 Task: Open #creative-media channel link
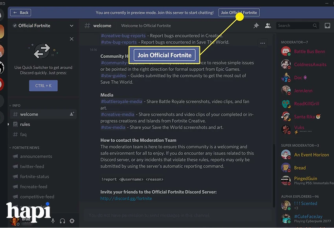[x=117, y=115]
